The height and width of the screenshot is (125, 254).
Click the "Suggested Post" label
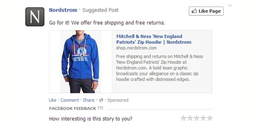[x=100, y=10]
